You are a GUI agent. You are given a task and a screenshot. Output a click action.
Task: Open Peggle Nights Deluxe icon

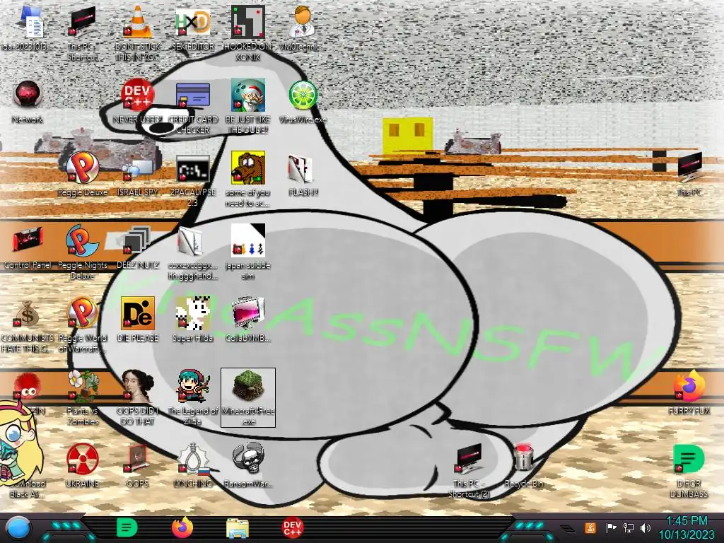(x=82, y=252)
